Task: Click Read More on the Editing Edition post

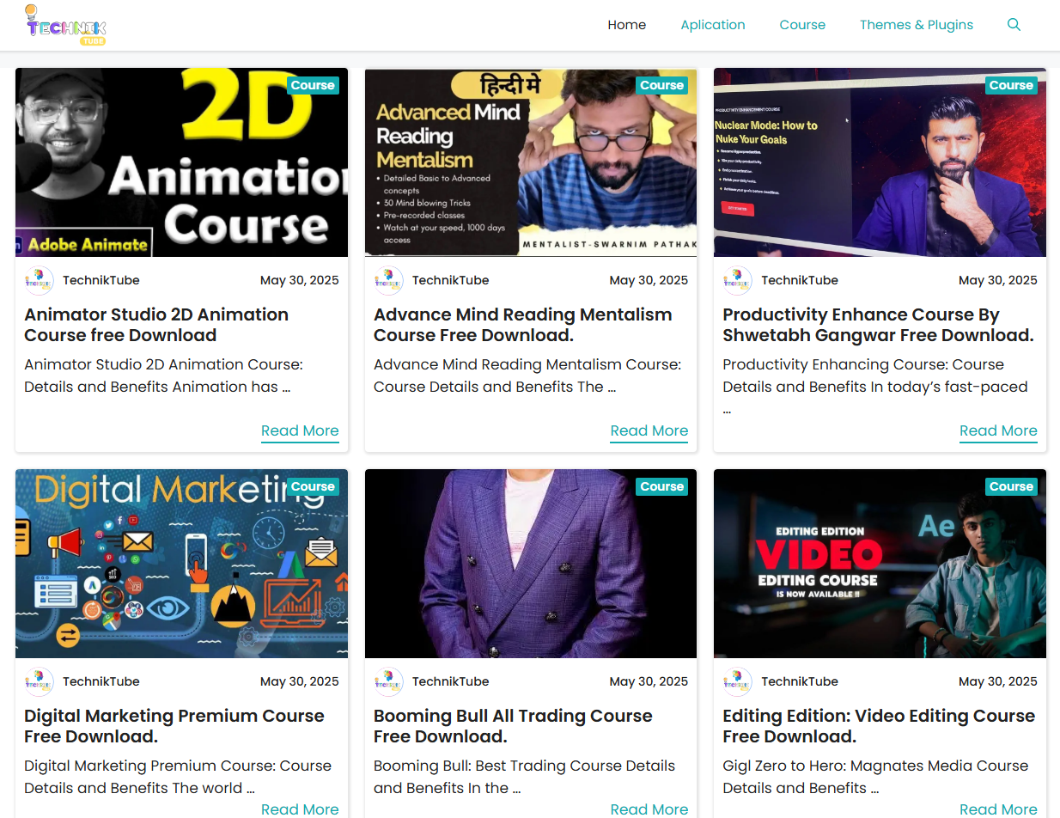Action: tap(998, 809)
